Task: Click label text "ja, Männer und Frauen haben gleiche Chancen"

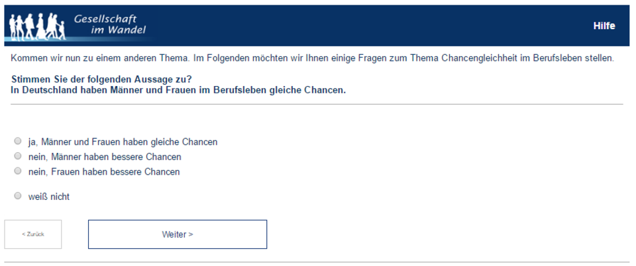Action: 123,142
